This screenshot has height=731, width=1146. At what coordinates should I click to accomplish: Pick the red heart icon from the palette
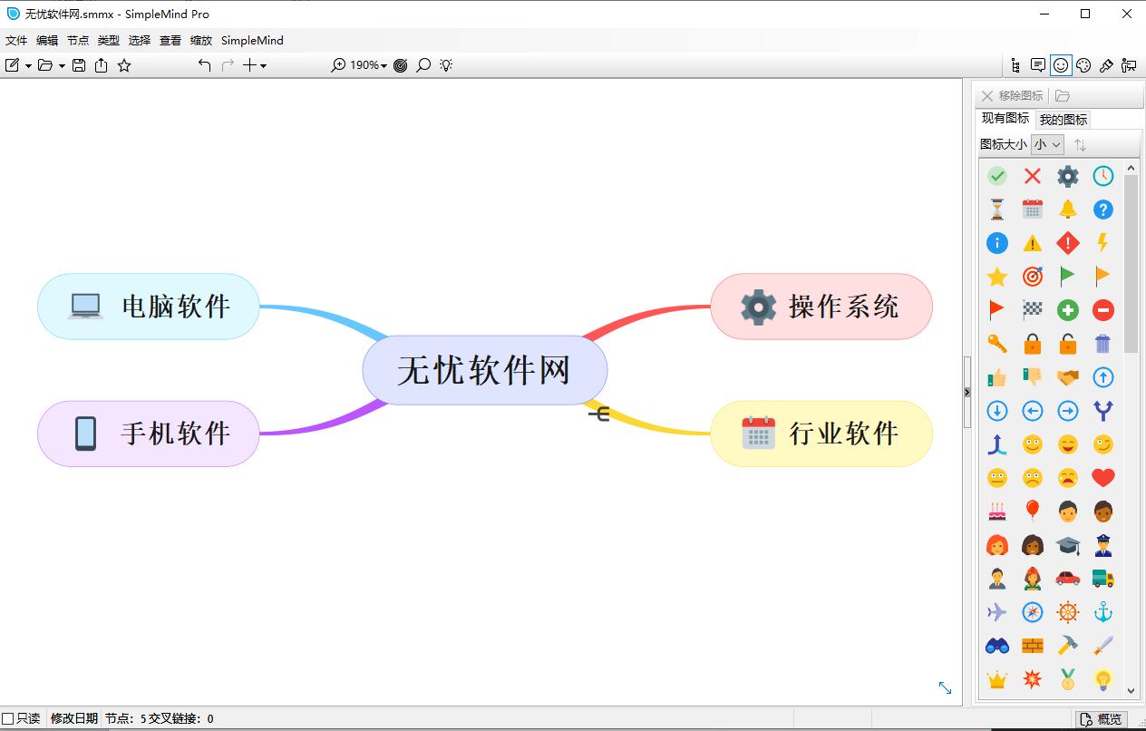coord(1102,478)
